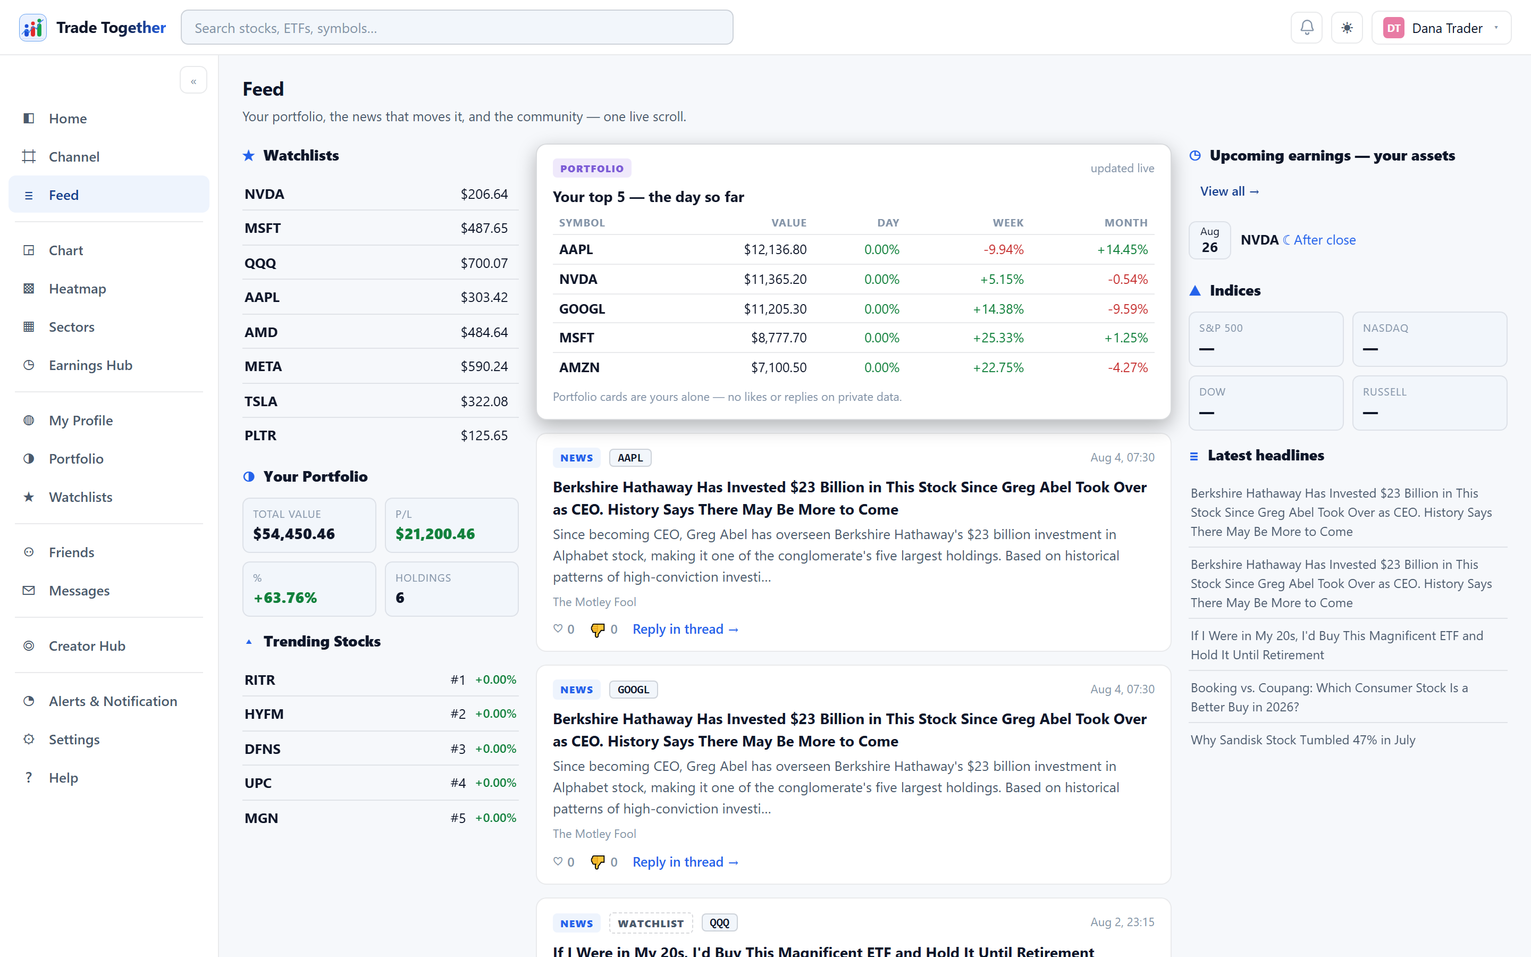
Task: Click the AAPL tag on news card
Action: (x=630, y=458)
